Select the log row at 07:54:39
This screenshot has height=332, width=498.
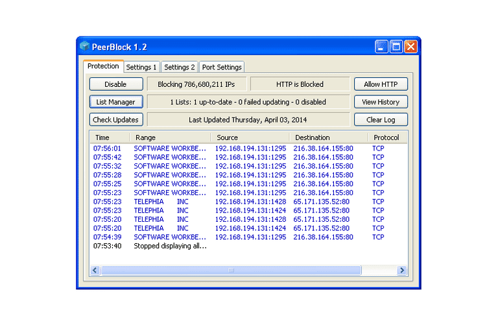pyautogui.click(x=249, y=237)
